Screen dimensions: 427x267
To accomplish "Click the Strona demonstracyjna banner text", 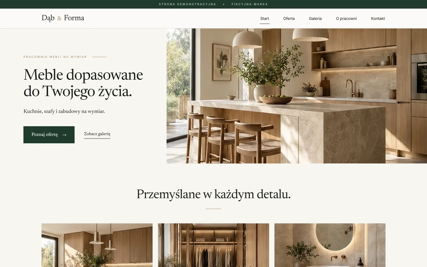I will coord(187,4).
